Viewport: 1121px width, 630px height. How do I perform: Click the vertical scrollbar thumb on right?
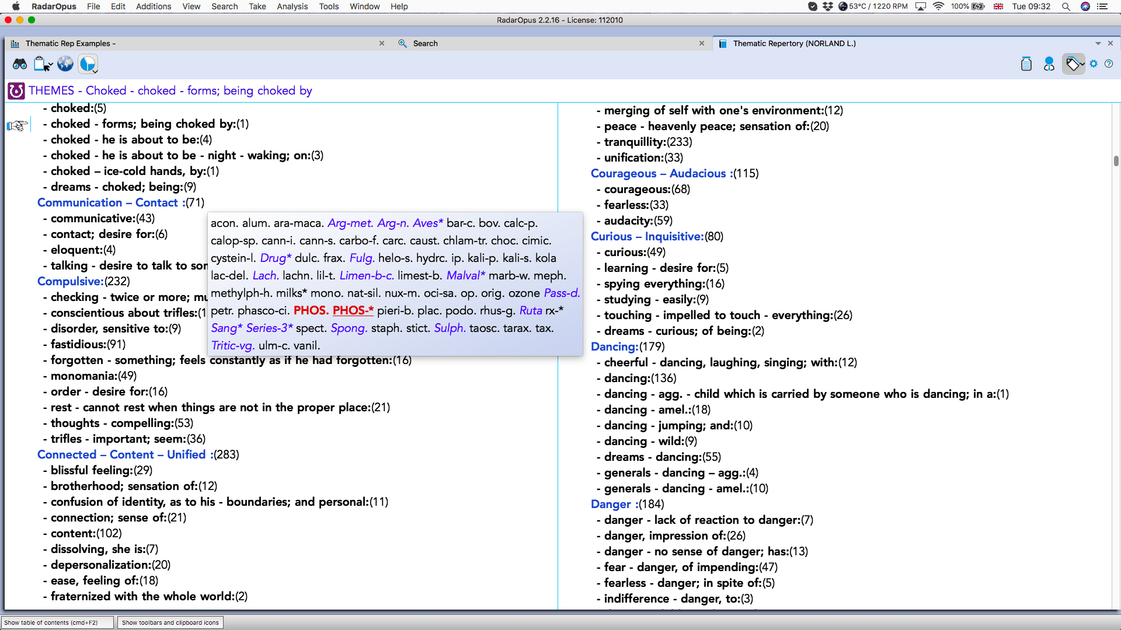tap(1116, 161)
